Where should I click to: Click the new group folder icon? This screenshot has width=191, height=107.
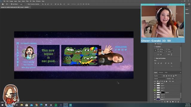tap(173, 102)
